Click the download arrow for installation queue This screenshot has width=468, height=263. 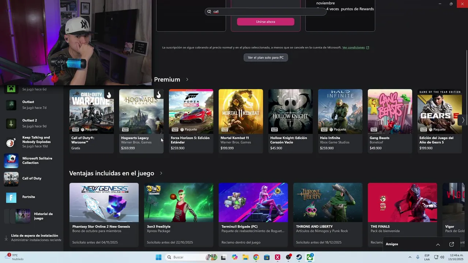(6, 238)
